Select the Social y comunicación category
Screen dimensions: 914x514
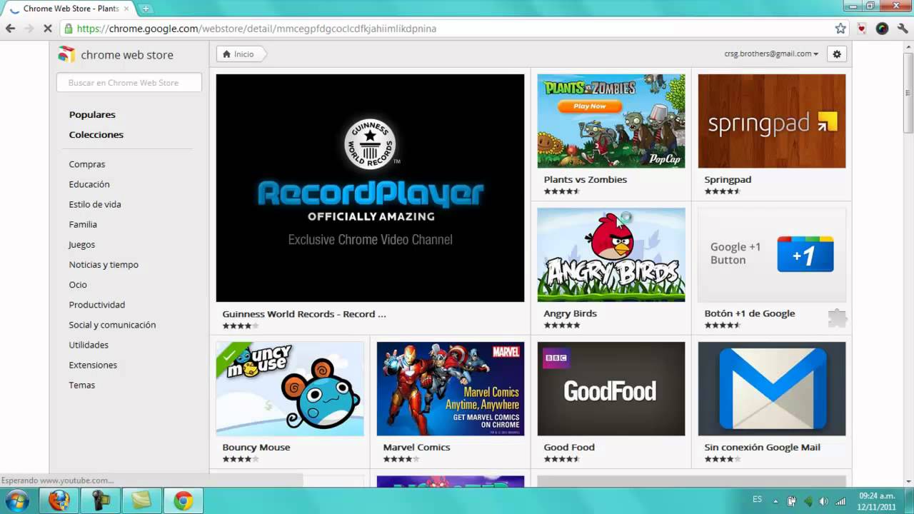pyautogui.click(x=112, y=325)
